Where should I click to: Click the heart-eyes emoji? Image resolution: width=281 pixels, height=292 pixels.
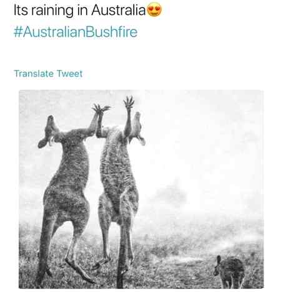tap(154, 9)
